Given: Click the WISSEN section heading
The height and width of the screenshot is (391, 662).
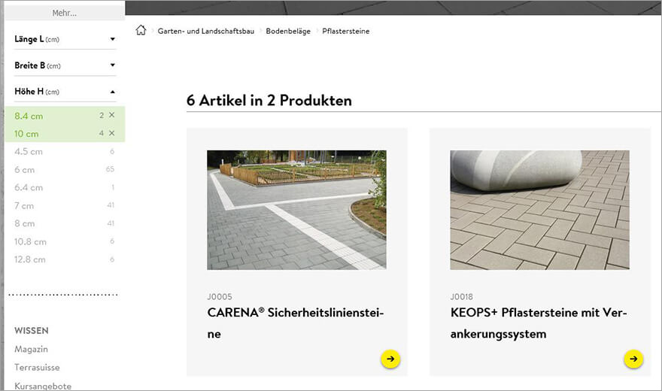Looking at the screenshot, I should point(32,330).
